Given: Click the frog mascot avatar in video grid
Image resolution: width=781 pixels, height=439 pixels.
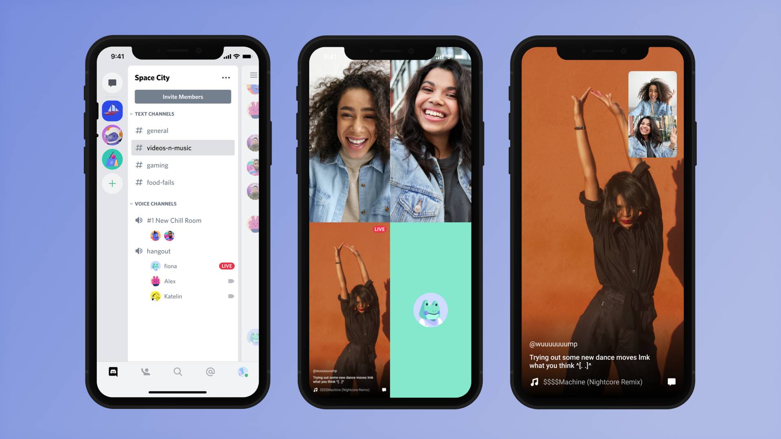Looking at the screenshot, I should pos(431,309).
